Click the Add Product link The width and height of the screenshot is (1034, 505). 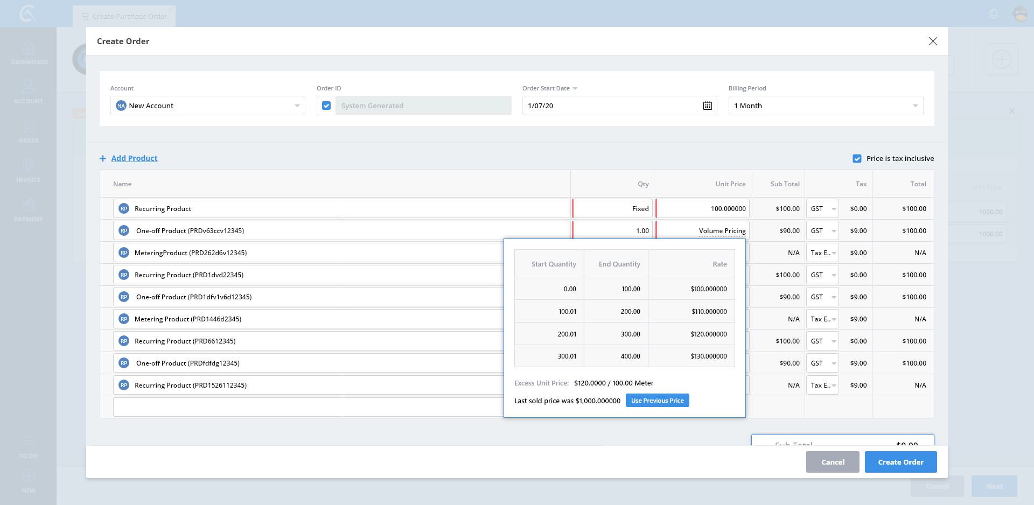[x=134, y=158]
